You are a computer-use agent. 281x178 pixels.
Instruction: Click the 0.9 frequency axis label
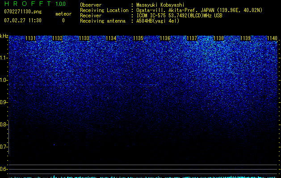[x=4, y=102]
